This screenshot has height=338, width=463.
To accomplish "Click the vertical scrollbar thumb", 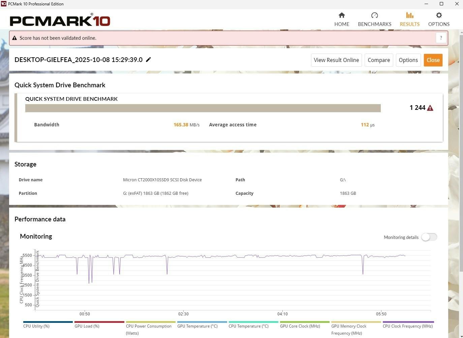I will click(x=461, y=153).
